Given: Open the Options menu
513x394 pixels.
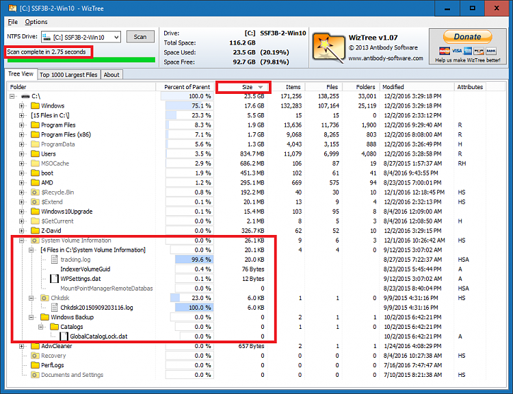Looking at the screenshot, I should [x=36, y=22].
